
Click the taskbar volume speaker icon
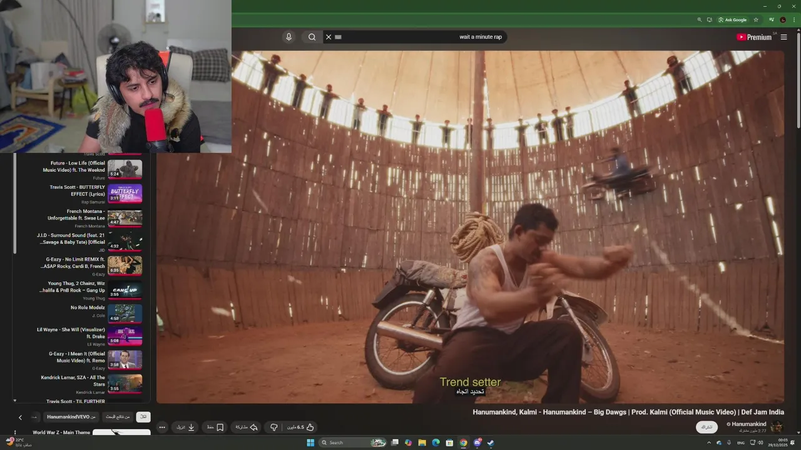761,442
